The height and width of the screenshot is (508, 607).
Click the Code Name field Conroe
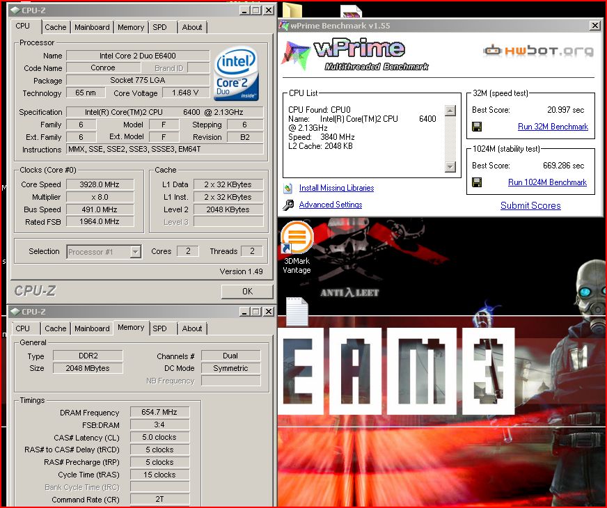click(x=103, y=68)
